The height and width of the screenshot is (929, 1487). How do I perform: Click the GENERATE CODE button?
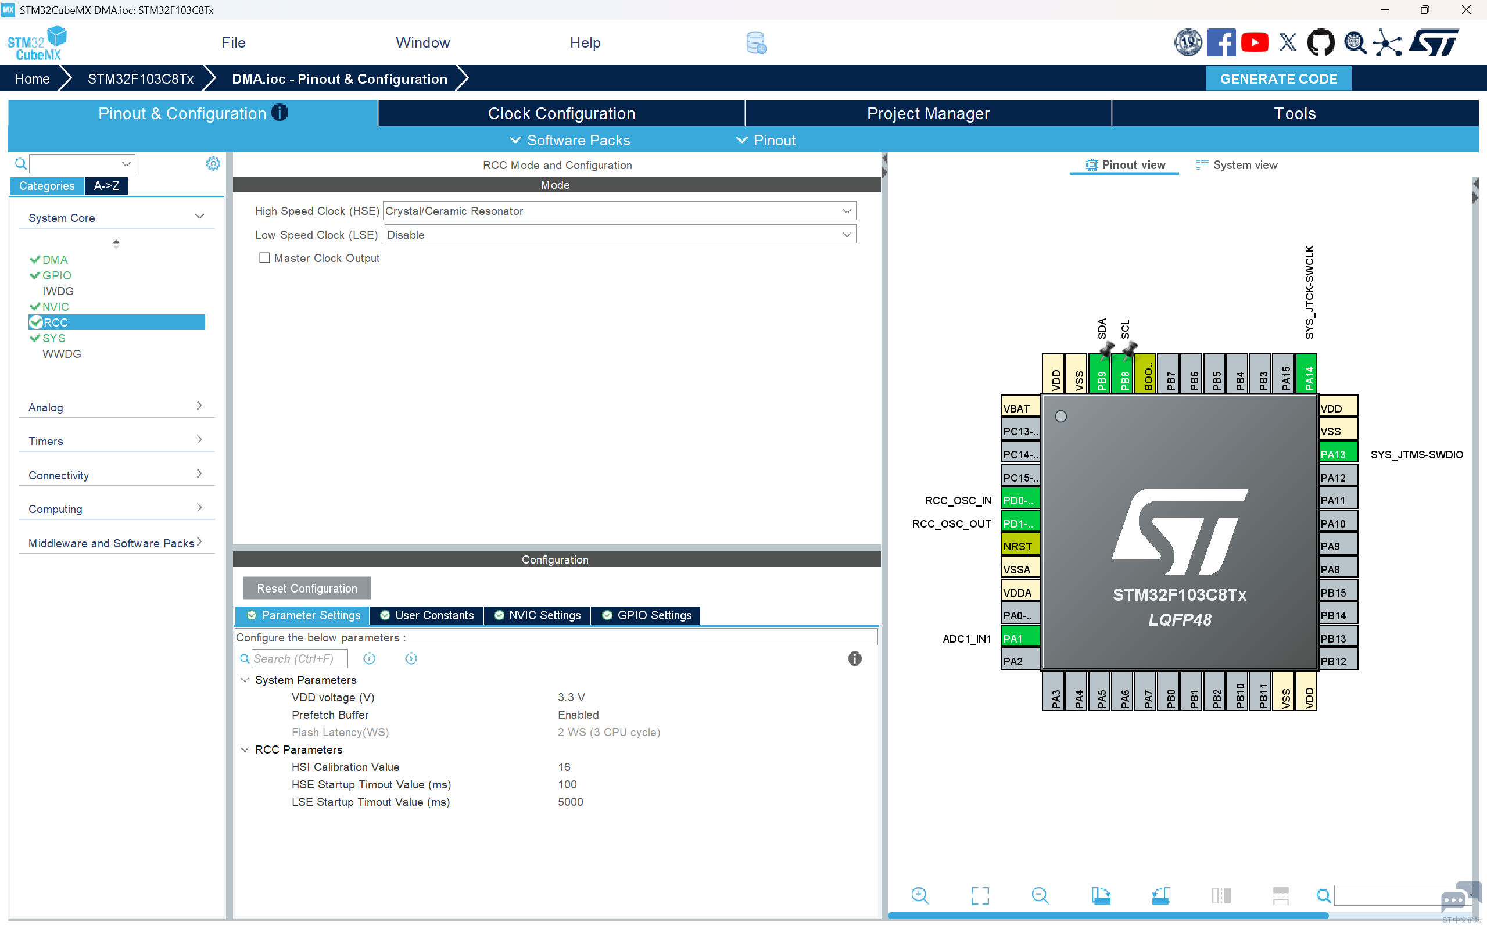coord(1278,78)
